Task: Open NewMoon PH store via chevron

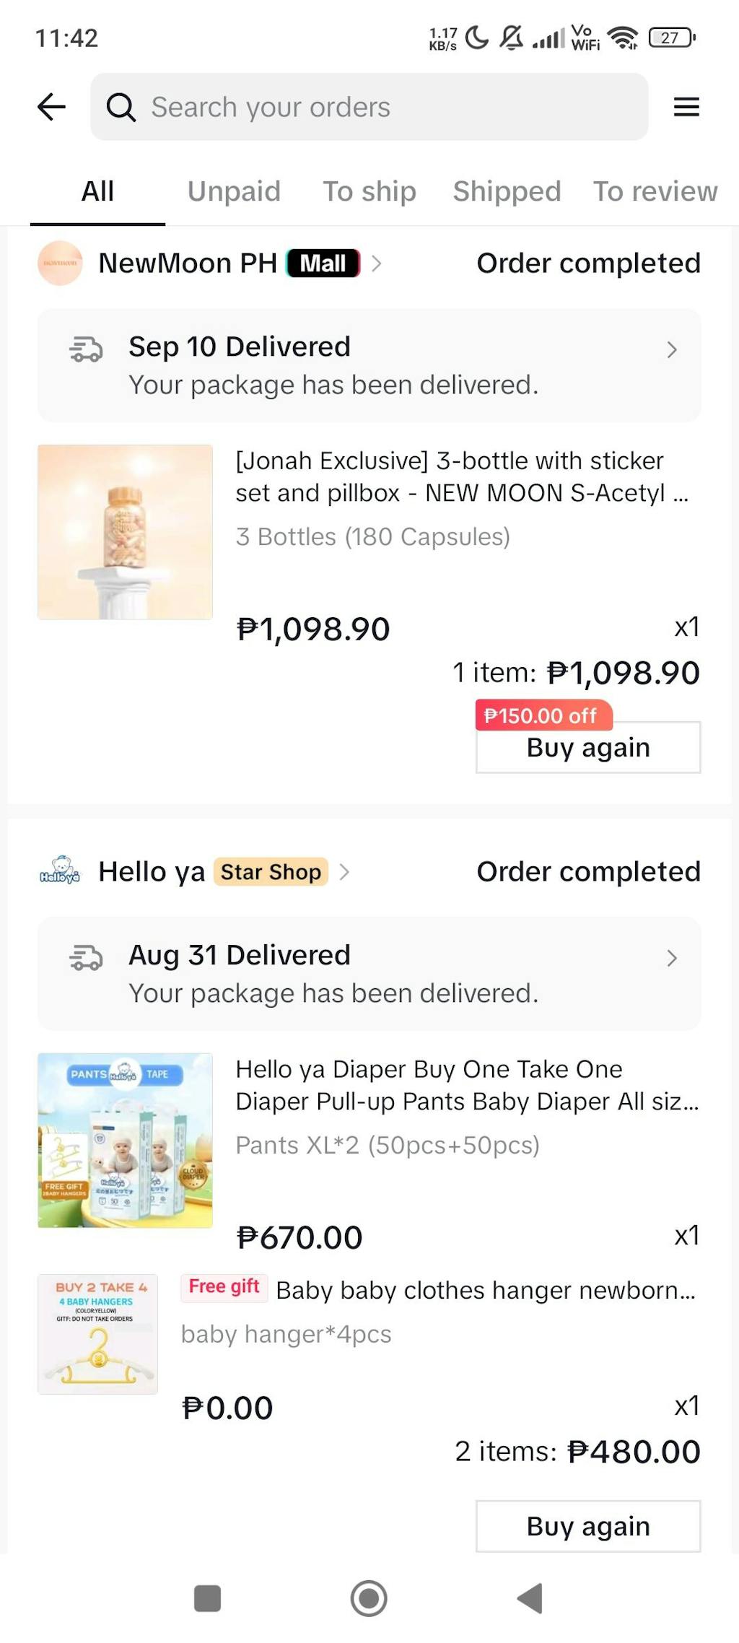Action: click(376, 263)
